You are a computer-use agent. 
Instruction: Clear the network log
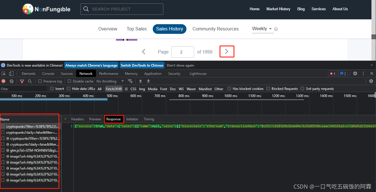[x=11, y=81]
